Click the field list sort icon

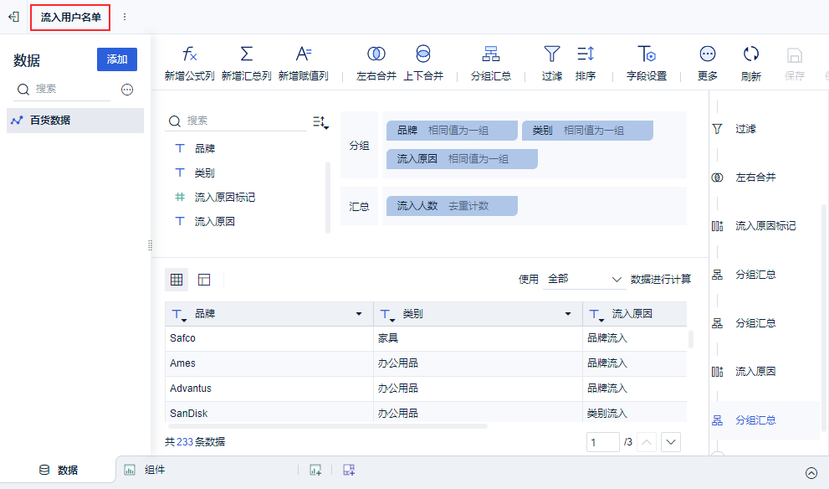tap(320, 123)
